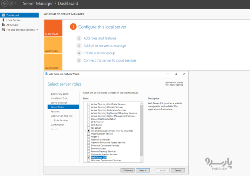Expand the File and Storage Services arrow
This screenshot has height=176, width=250.
pos(37,30)
